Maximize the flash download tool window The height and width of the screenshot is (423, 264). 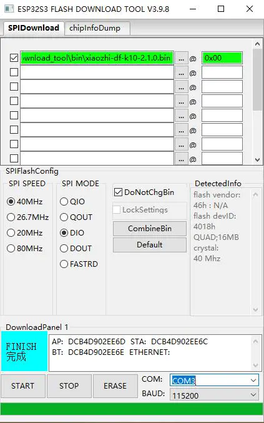point(221,9)
